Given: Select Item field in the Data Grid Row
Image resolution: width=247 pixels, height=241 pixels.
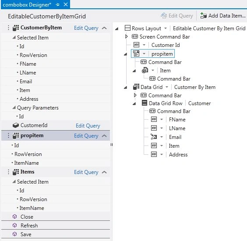Looking at the screenshot, I should coord(174,146).
